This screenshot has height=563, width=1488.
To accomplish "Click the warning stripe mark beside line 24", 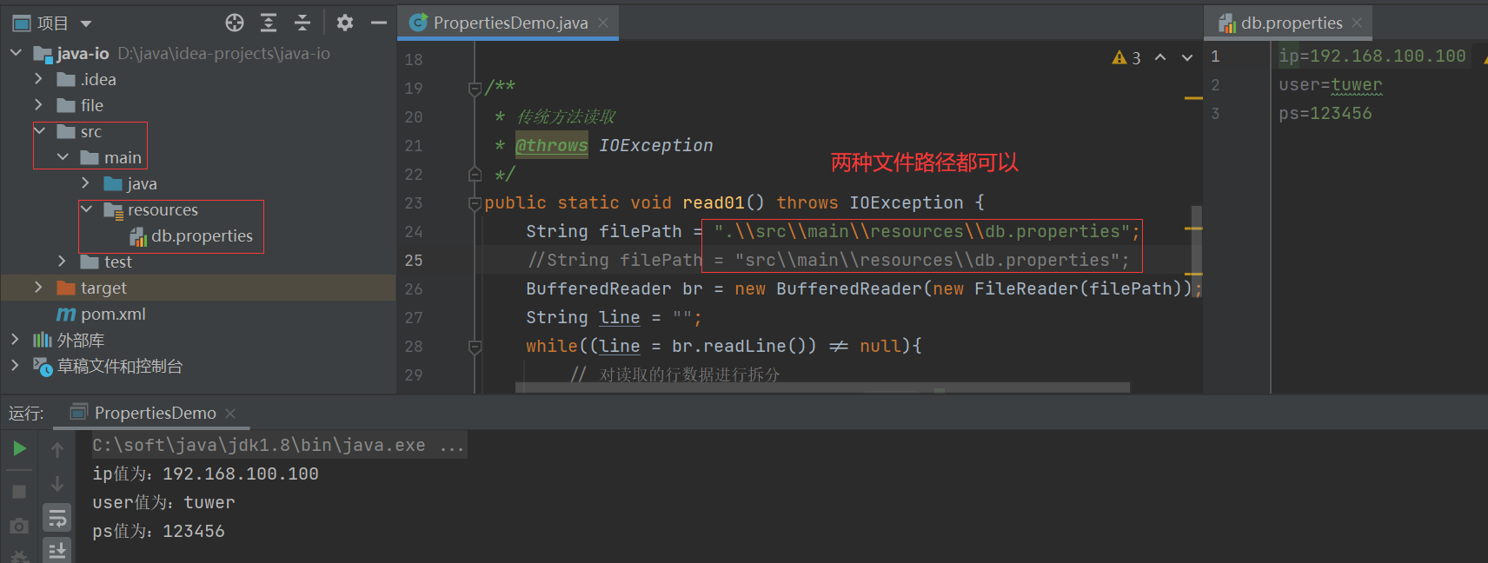I will tap(1193, 229).
